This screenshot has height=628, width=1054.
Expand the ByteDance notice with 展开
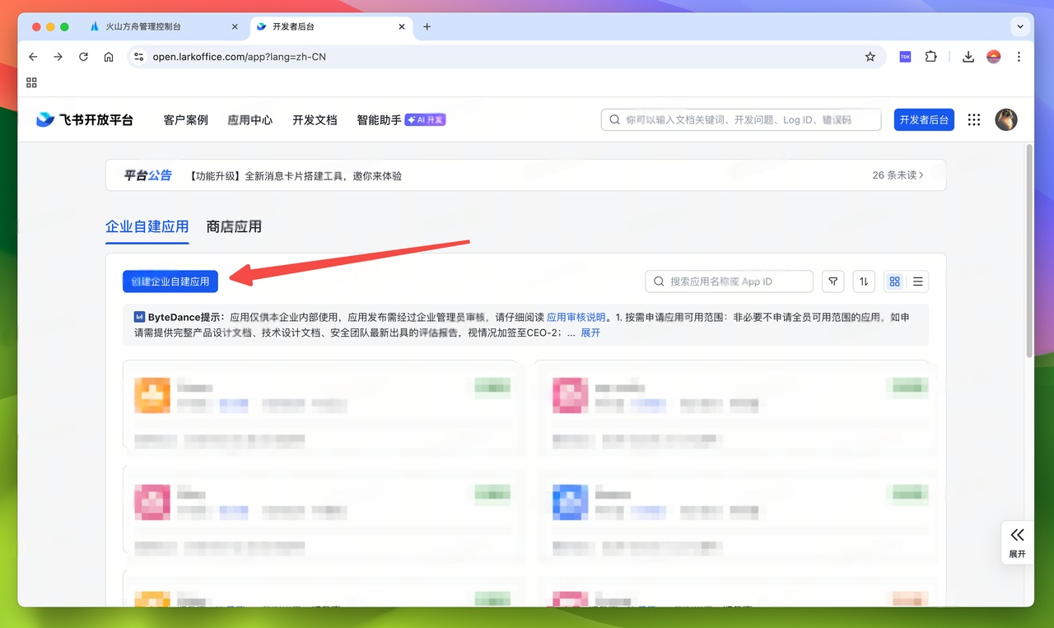pyautogui.click(x=590, y=333)
